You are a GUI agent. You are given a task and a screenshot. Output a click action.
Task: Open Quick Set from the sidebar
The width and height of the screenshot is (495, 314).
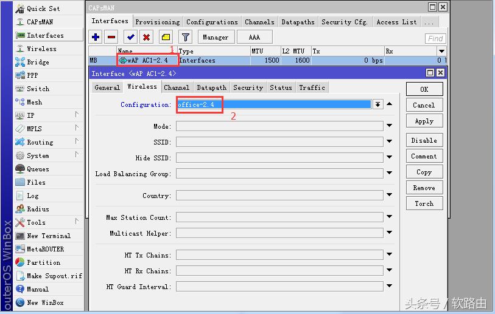coord(48,9)
